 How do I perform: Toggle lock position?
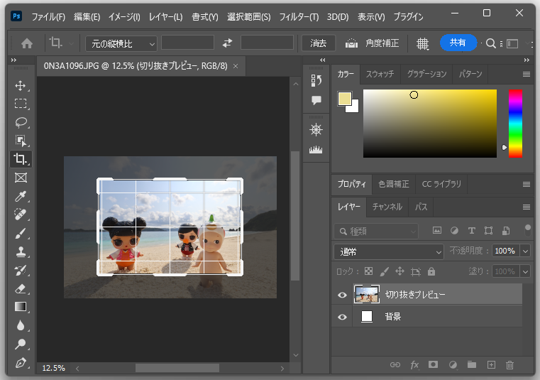(400, 271)
